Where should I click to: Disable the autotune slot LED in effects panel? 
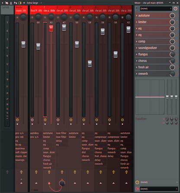coord(177,16)
